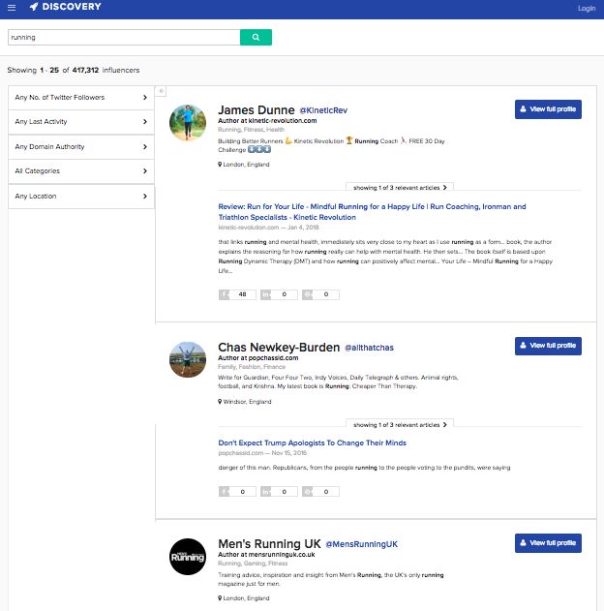The width and height of the screenshot is (604, 611).
Task: Click the green search magnifier button
Action: coord(256,38)
